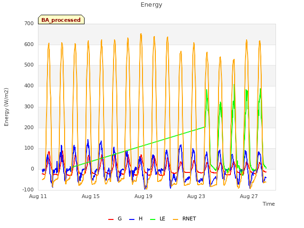Click the 700 y-axis tick label
Viewport: 304px width, 228px height.
(x=29, y=23)
